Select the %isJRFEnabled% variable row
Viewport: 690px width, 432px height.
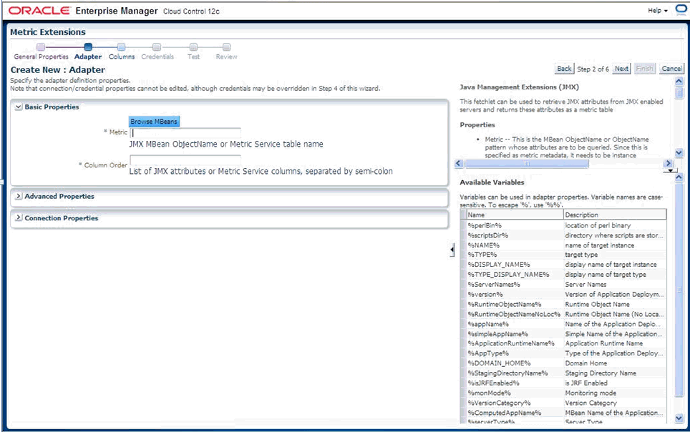coord(563,383)
